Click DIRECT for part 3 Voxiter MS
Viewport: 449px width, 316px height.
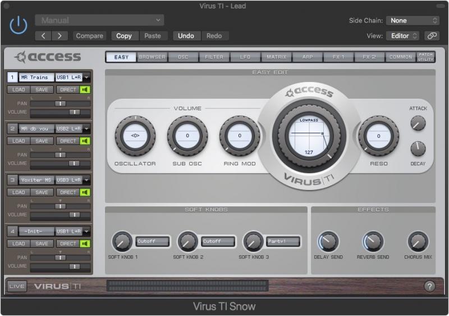click(68, 192)
